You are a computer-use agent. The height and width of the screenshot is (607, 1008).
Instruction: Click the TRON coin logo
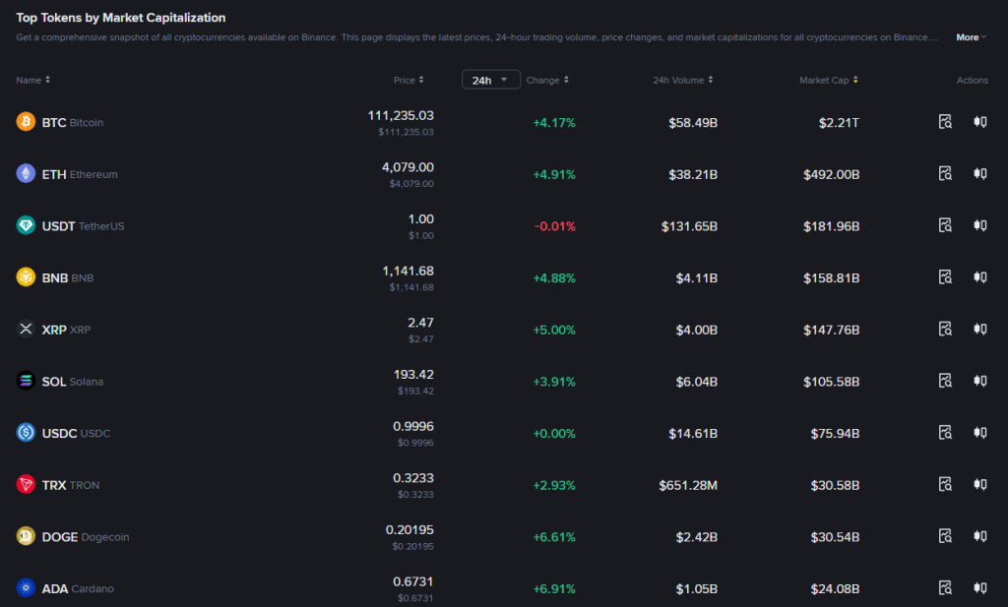click(26, 484)
